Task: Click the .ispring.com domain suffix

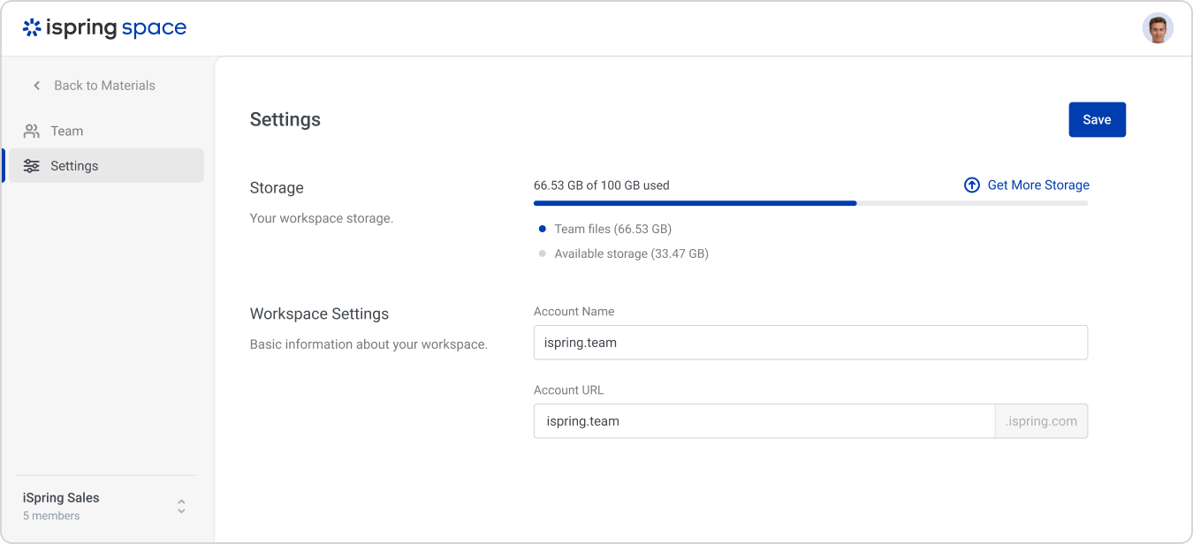Action: coord(1041,421)
